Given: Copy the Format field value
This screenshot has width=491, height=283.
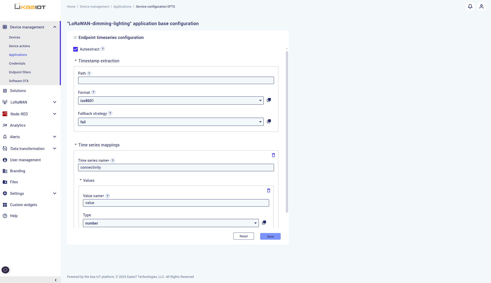Looking at the screenshot, I should [x=269, y=100].
